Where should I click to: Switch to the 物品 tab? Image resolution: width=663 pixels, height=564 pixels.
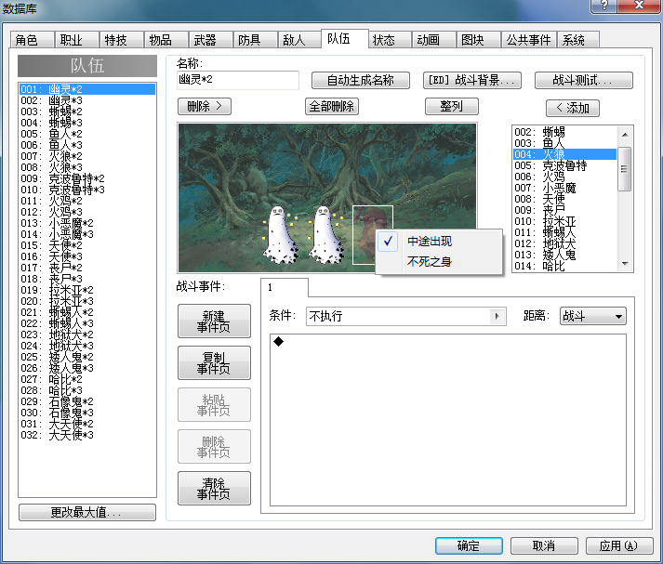pos(166,40)
